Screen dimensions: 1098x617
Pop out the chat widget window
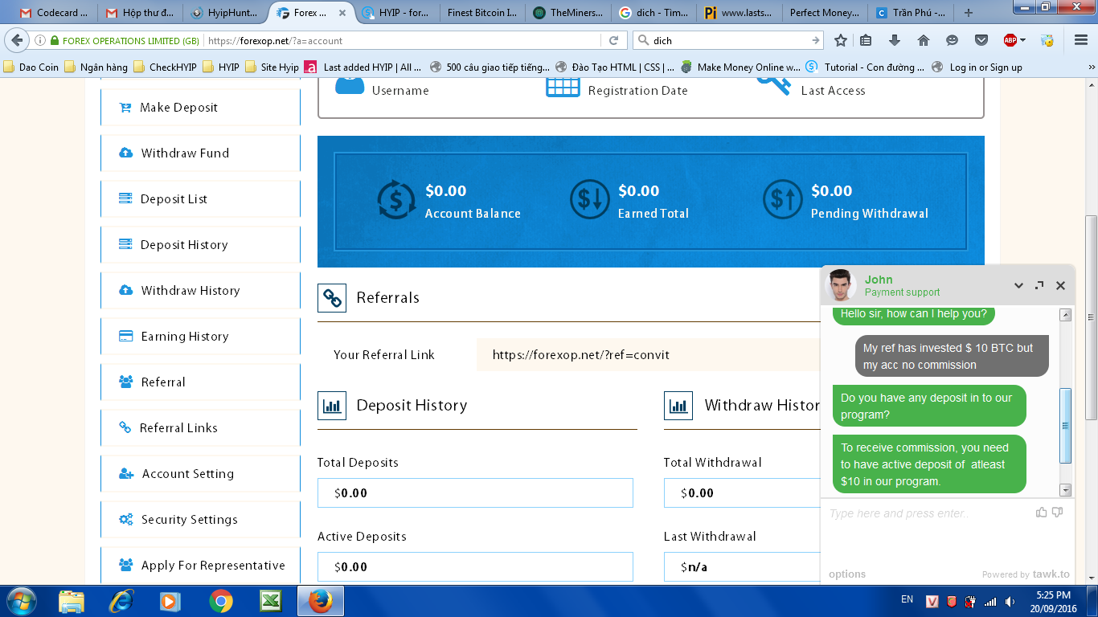[1039, 285]
